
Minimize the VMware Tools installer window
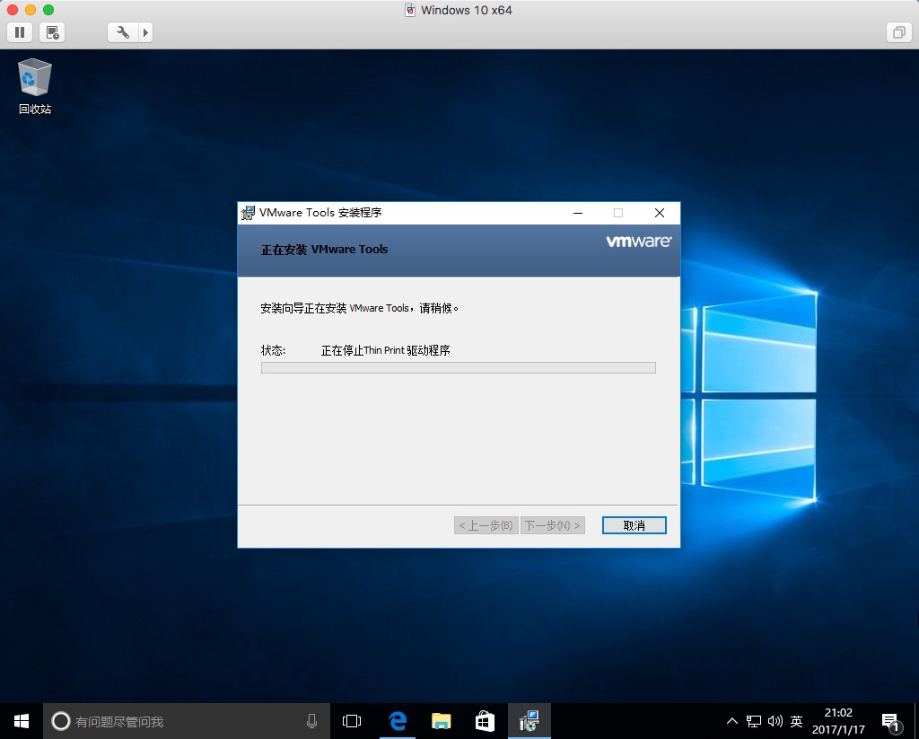(578, 213)
